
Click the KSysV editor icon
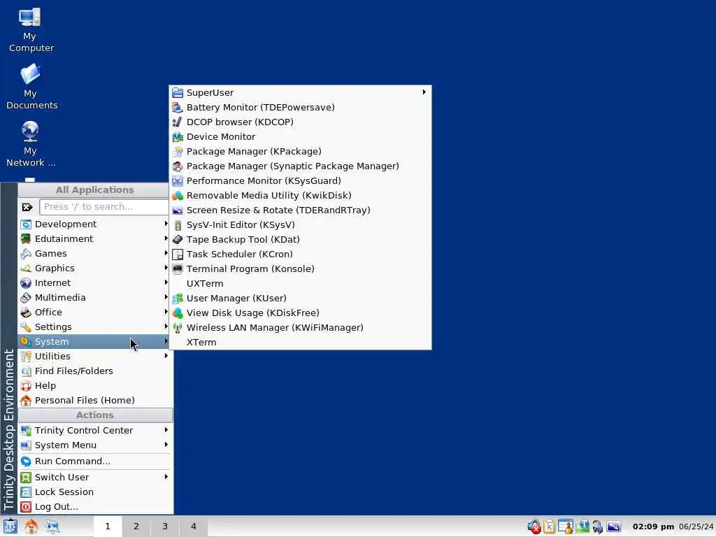click(x=178, y=224)
